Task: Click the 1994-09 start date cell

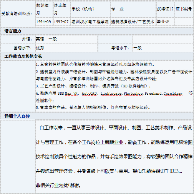Action: 43,22
